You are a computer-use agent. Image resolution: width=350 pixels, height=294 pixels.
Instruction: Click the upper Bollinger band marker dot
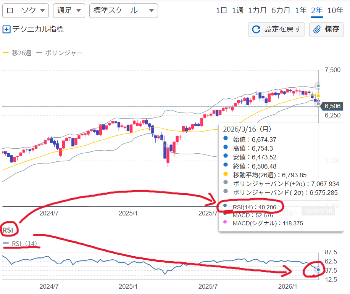(318, 85)
